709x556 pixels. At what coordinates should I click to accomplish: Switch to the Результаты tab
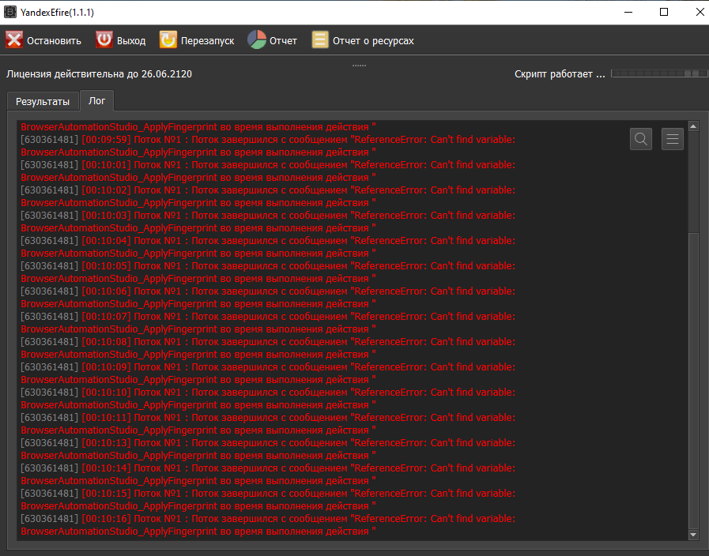pos(43,102)
